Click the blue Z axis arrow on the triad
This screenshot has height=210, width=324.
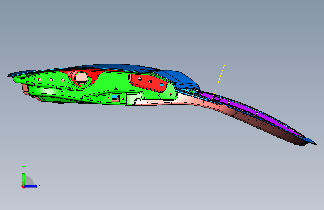point(31,186)
